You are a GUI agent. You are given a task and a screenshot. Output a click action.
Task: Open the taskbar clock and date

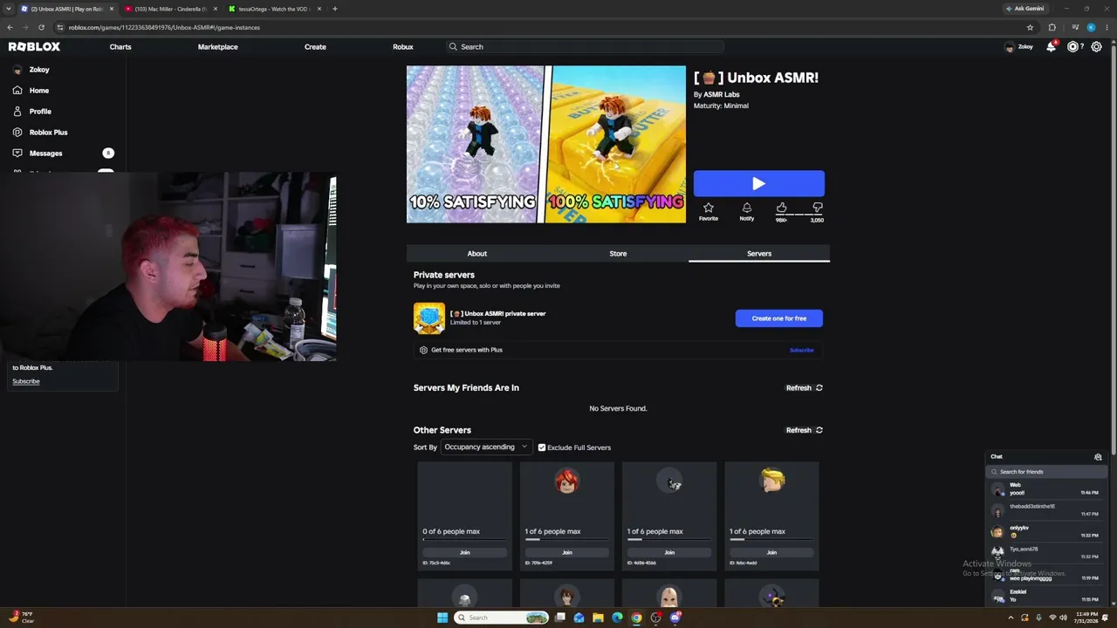click(x=1087, y=618)
